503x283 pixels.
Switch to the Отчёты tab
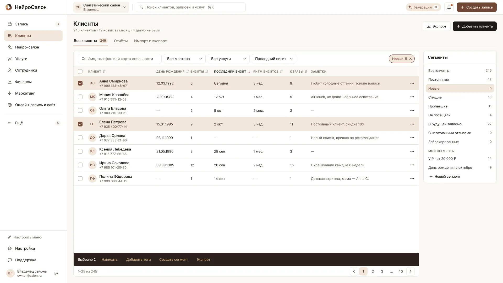coord(121,41)
